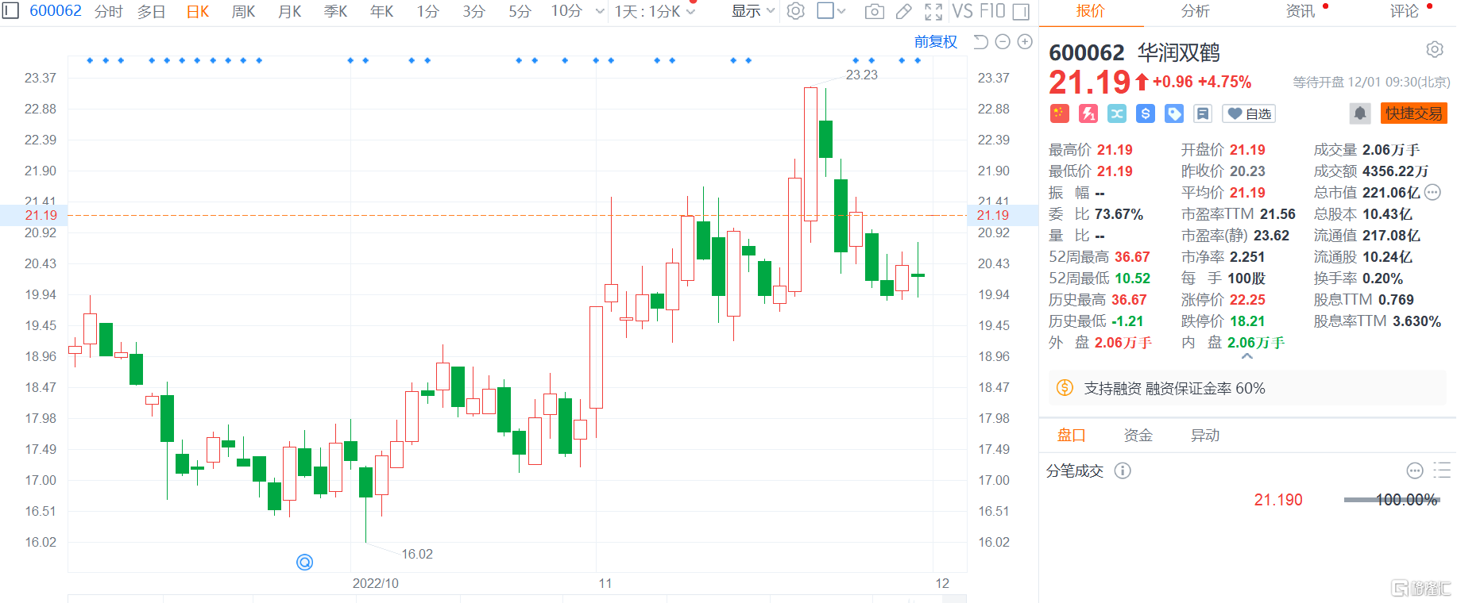The image size is (1457, 603).
Task: Switch to 分时 chart view
Action: [108, 11]
